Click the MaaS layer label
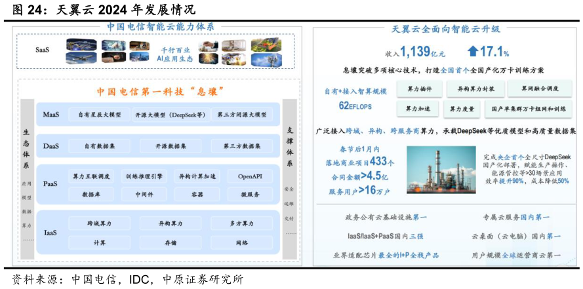This screenshot has width=583, height=289. click(50, 113)
